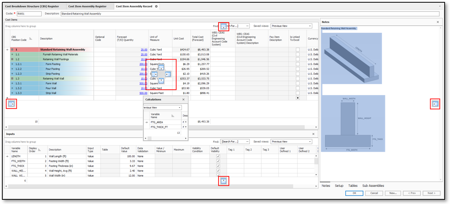Click the center docking guide's up arrow

(x=161, y=67)
